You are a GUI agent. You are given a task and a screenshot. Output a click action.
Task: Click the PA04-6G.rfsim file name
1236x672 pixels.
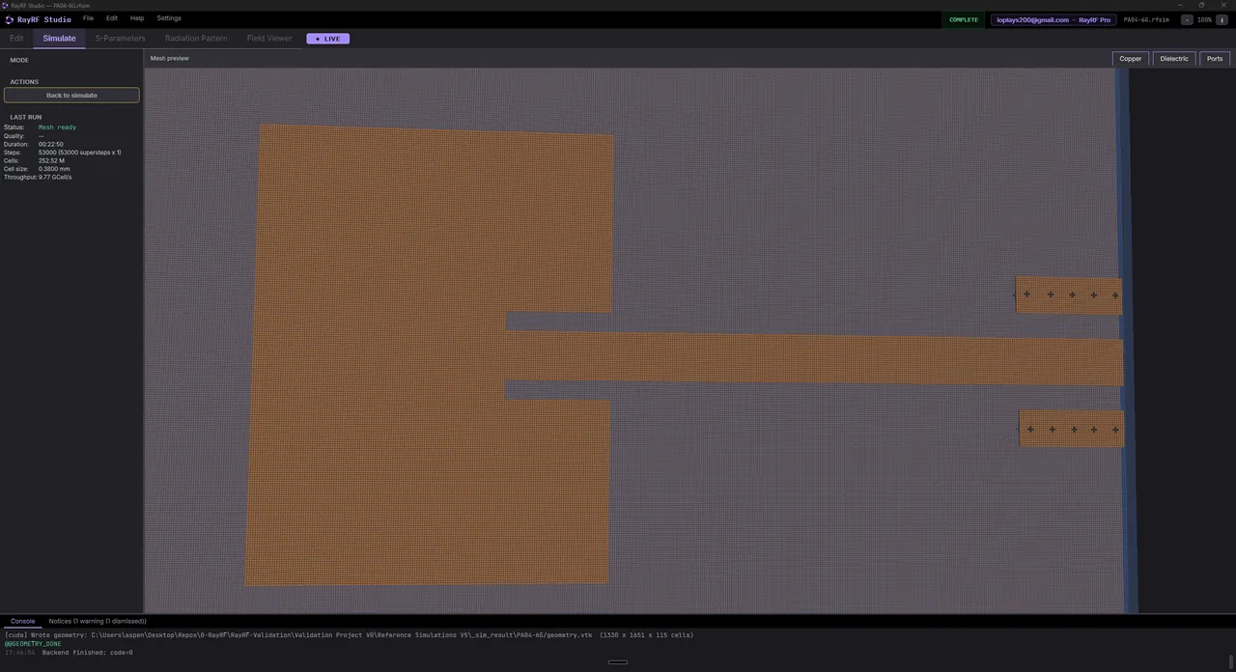pyautogui.click(x=1146, y=19)
